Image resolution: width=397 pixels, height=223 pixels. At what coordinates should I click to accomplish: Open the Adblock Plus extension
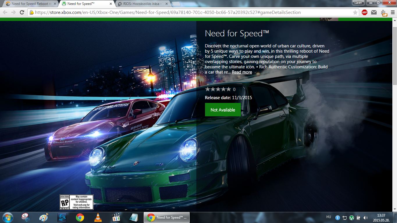point(364,13)
